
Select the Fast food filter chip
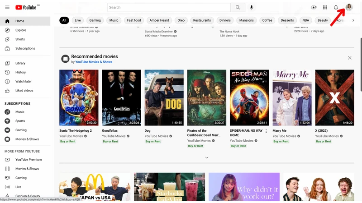pos(134,20)
